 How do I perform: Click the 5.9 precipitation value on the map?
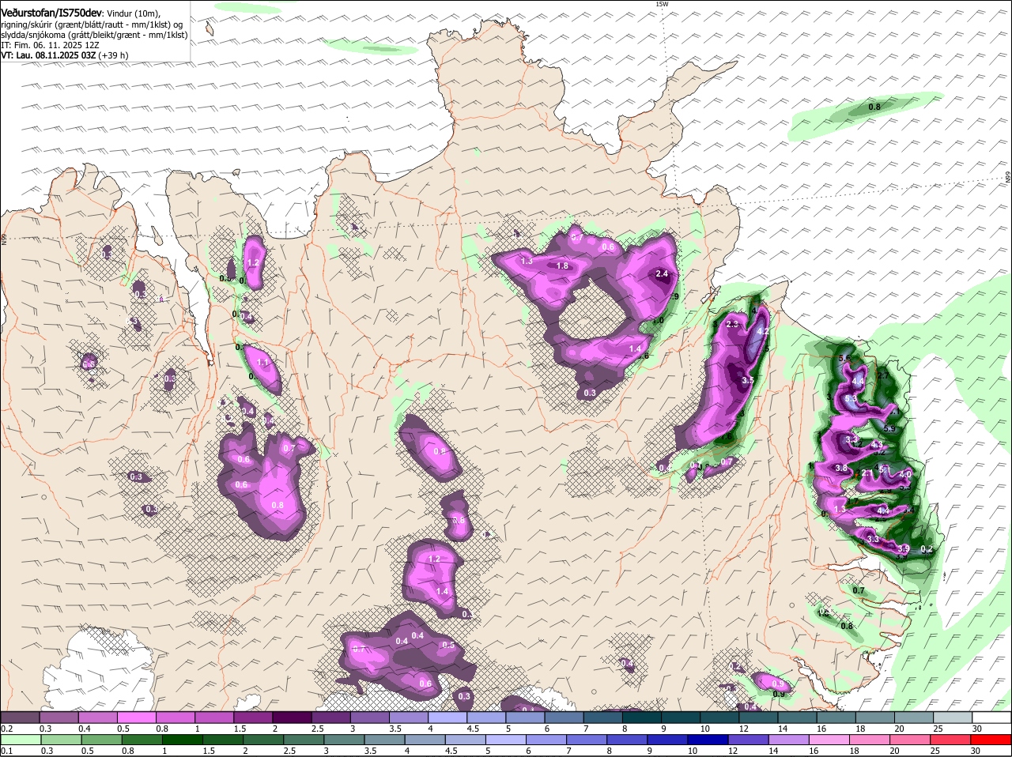[x=889, y=429]
